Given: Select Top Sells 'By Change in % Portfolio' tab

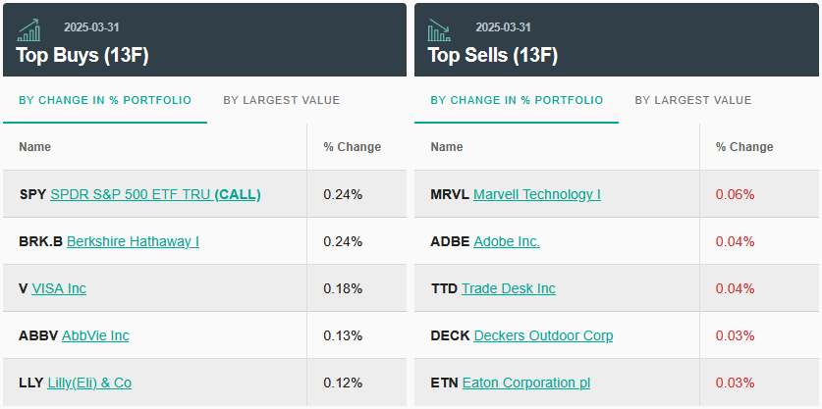Looking at the screenshot, I should point(517,100).
